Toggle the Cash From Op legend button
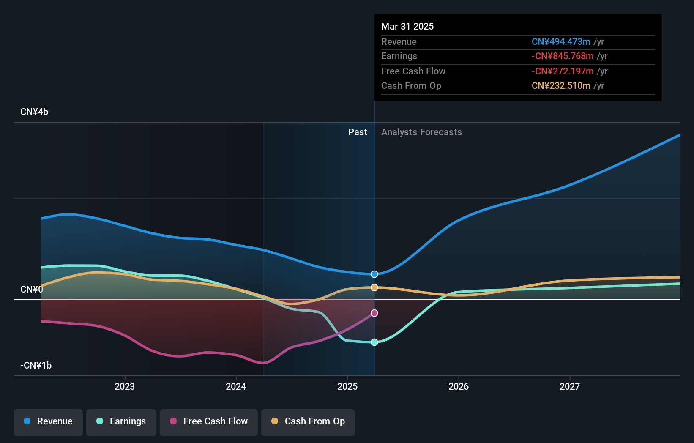The width and height of the screenshot is (694, 443). [308, 422]
